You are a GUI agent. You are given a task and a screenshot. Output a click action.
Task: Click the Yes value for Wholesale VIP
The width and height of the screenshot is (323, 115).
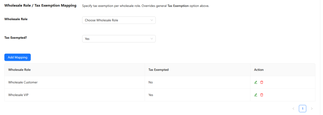coord(151,95)
